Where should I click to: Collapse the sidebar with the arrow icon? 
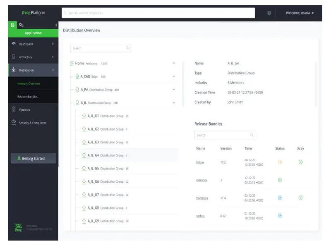point(56,25)
